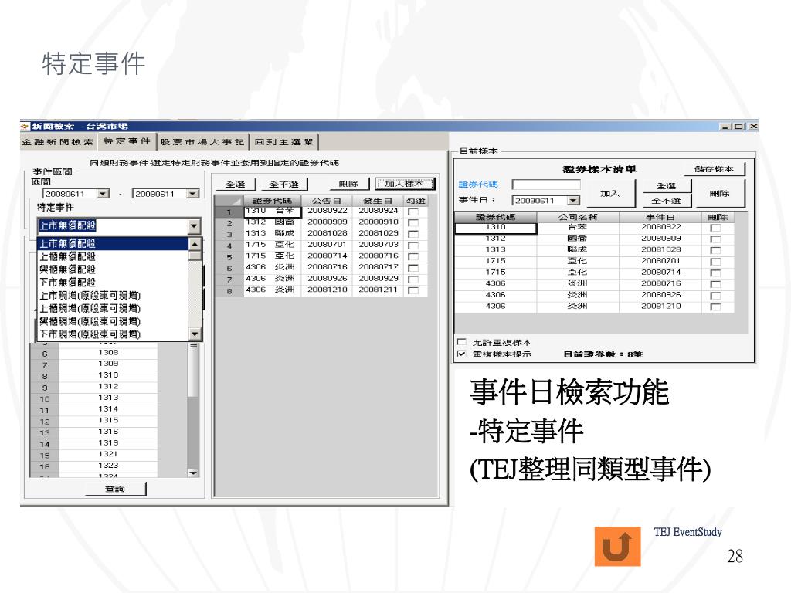Choose 下市無償配股 in the list
791x593 pixels.
pos(113,283)
